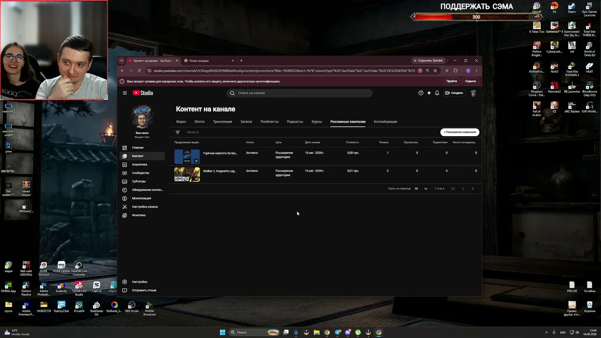The height and width of the screenshot is (338, 601).
Task: Open Windows Start button
Action: [x=223, y=332]
